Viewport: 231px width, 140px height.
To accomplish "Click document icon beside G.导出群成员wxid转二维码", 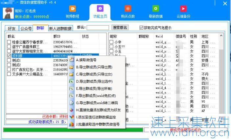I will coord(71,103).
